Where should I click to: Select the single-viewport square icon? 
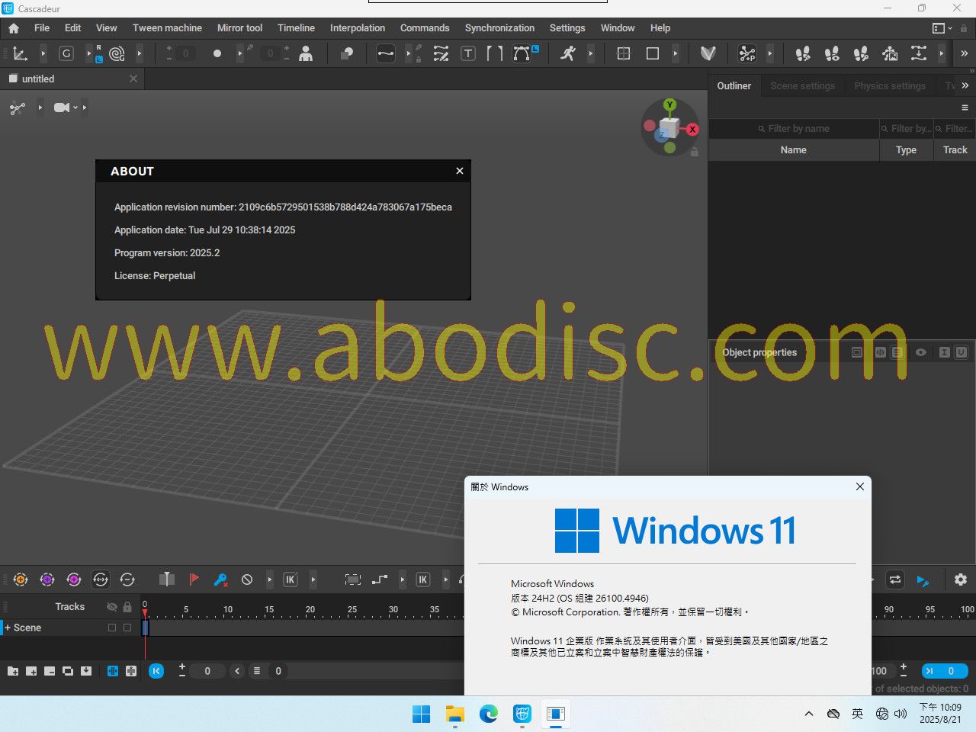coord(653,53)
